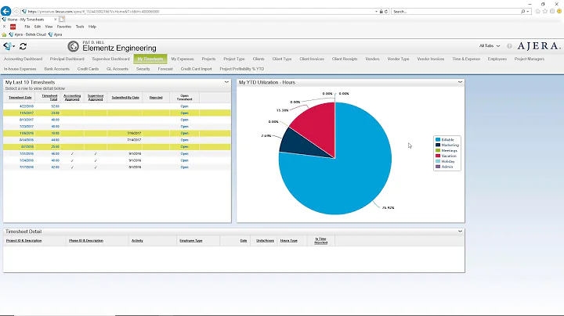Sort Timesheet Detail by Project ID & Description
Screen dimensions: 564x316
tap(23, 241)
